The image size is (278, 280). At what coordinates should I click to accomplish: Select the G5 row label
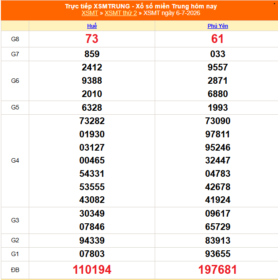pyautogui.click(x=15, y=107)
